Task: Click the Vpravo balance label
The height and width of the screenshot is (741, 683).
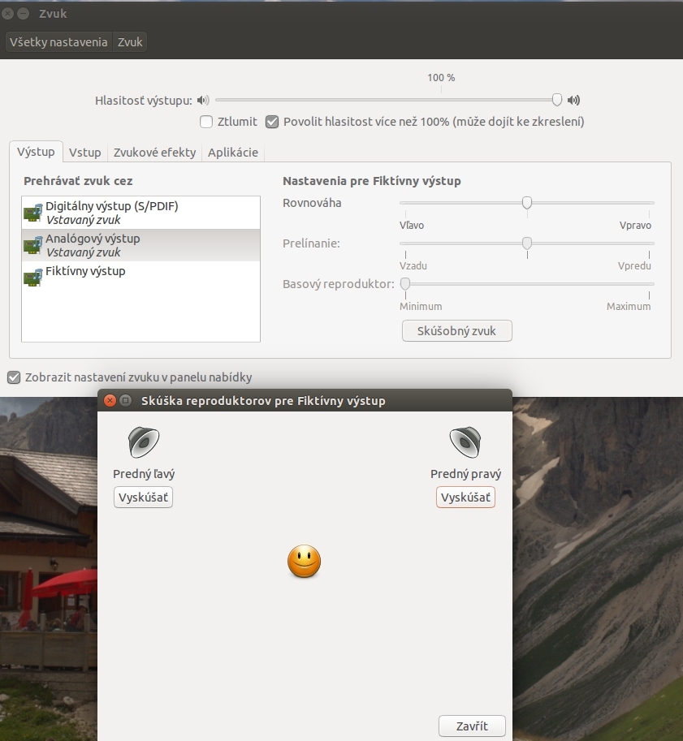Action: pos(635,226)
